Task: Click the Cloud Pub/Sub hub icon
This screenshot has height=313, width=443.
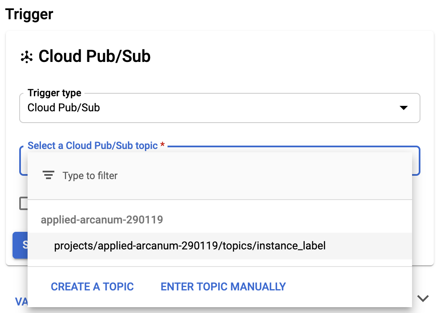Action: [x=27, y=56]
